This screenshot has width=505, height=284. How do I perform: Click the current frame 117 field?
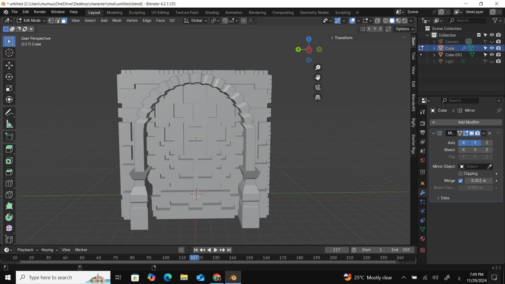[336, 250]
